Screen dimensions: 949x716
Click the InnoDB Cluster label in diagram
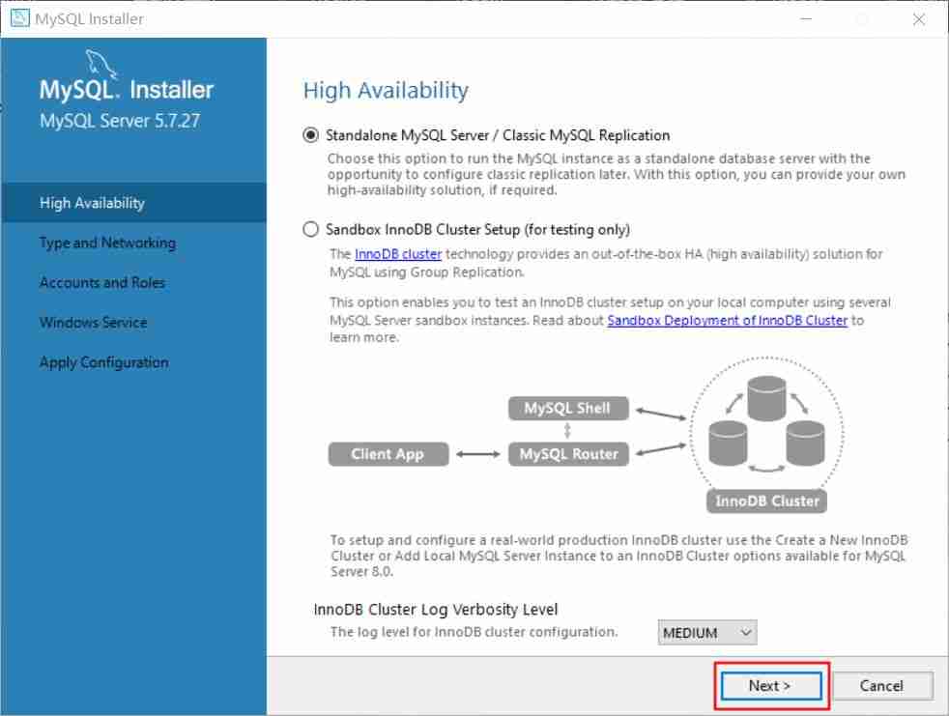tap(765, 501)
